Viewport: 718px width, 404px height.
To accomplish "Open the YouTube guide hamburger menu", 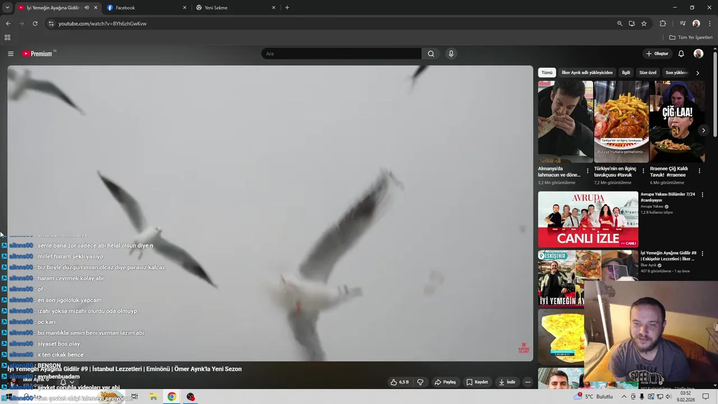I will pos(10,54).
